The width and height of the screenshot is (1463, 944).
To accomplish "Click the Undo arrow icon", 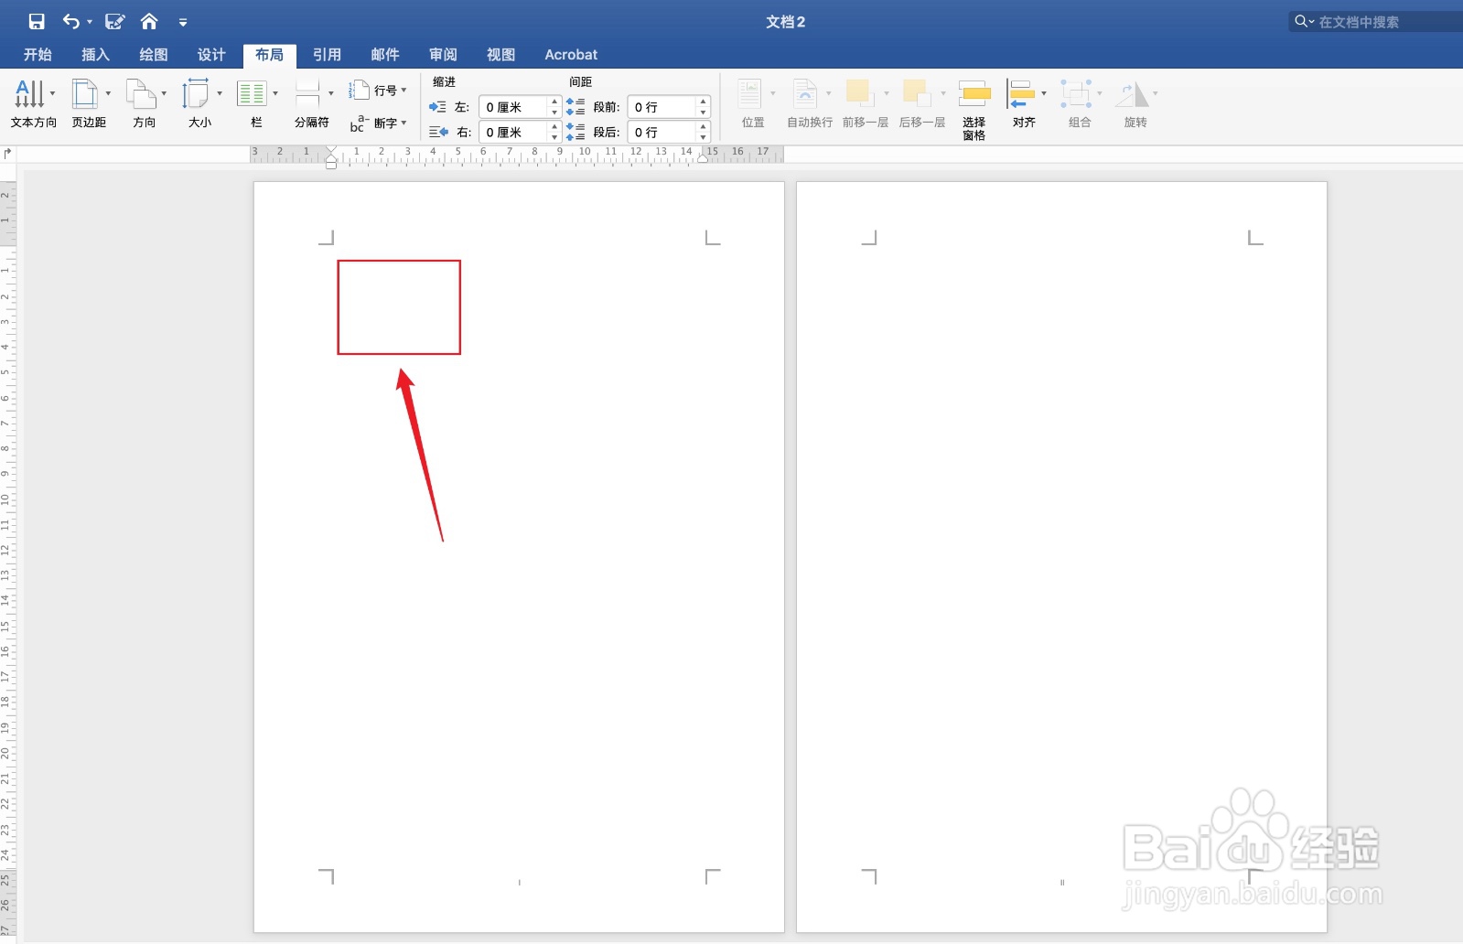I will 70,21.
